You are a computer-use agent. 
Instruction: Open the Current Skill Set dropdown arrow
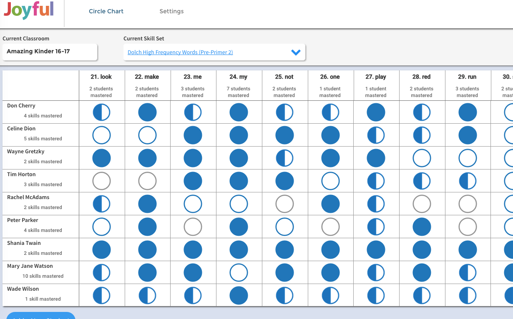296,52
